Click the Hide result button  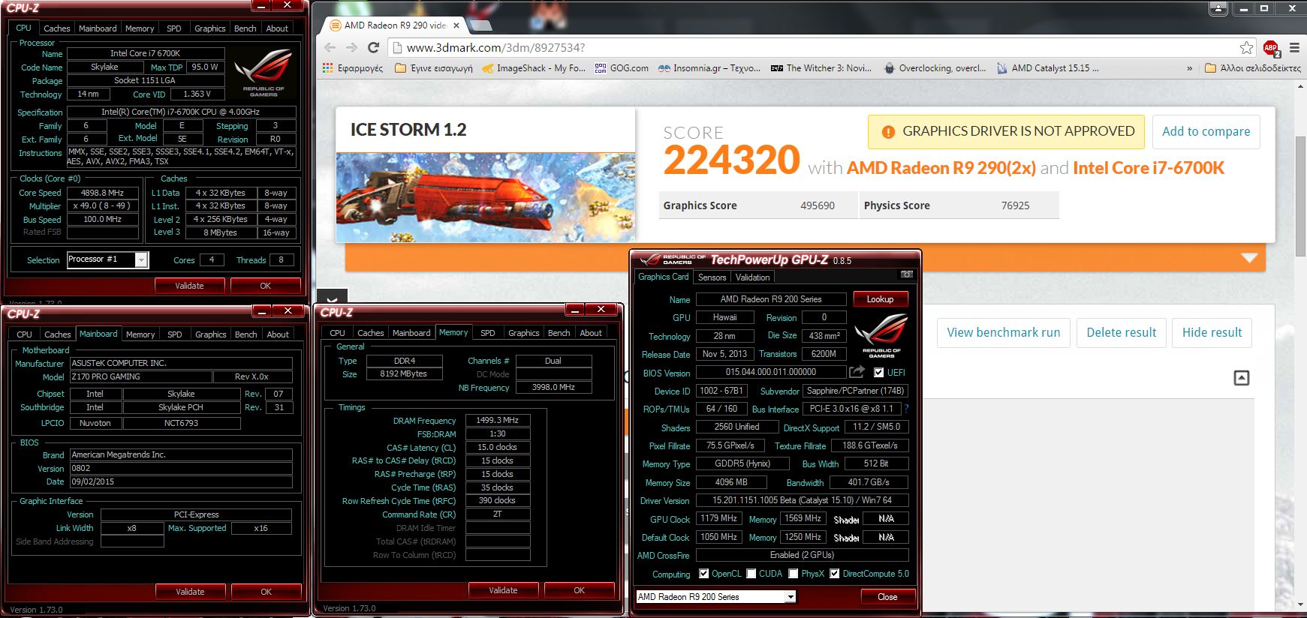coord(1212,332)
